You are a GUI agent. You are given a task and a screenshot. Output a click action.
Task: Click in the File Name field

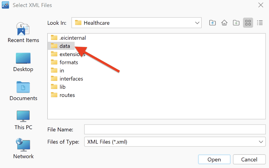tap(175, 130)
